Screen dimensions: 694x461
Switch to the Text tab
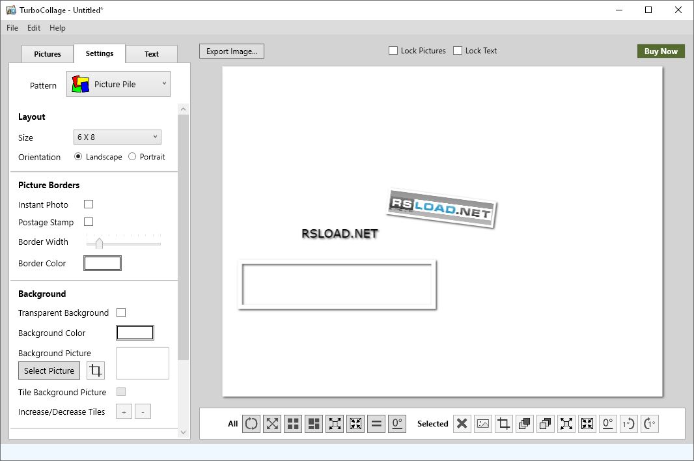pyautogui.click(x=152, y=54)
